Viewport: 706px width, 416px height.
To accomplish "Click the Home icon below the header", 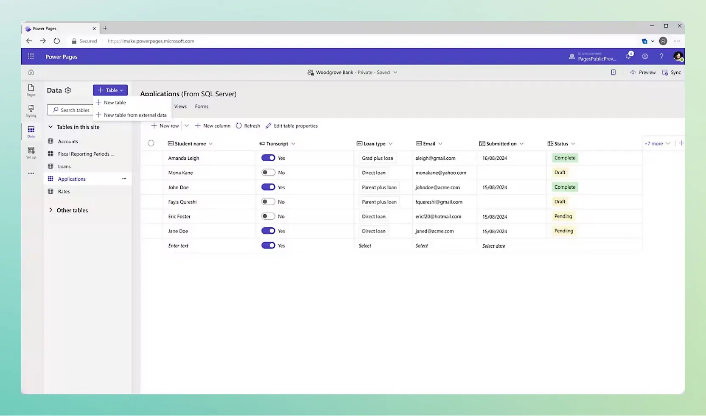I will point(31,73).
